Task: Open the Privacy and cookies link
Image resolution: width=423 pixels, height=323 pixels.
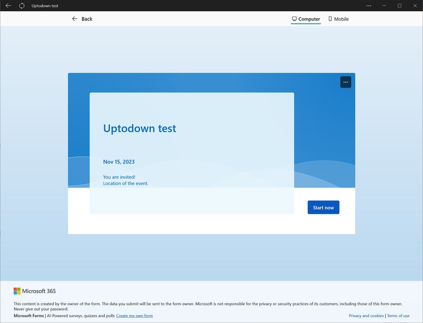Action: point(366,316)
